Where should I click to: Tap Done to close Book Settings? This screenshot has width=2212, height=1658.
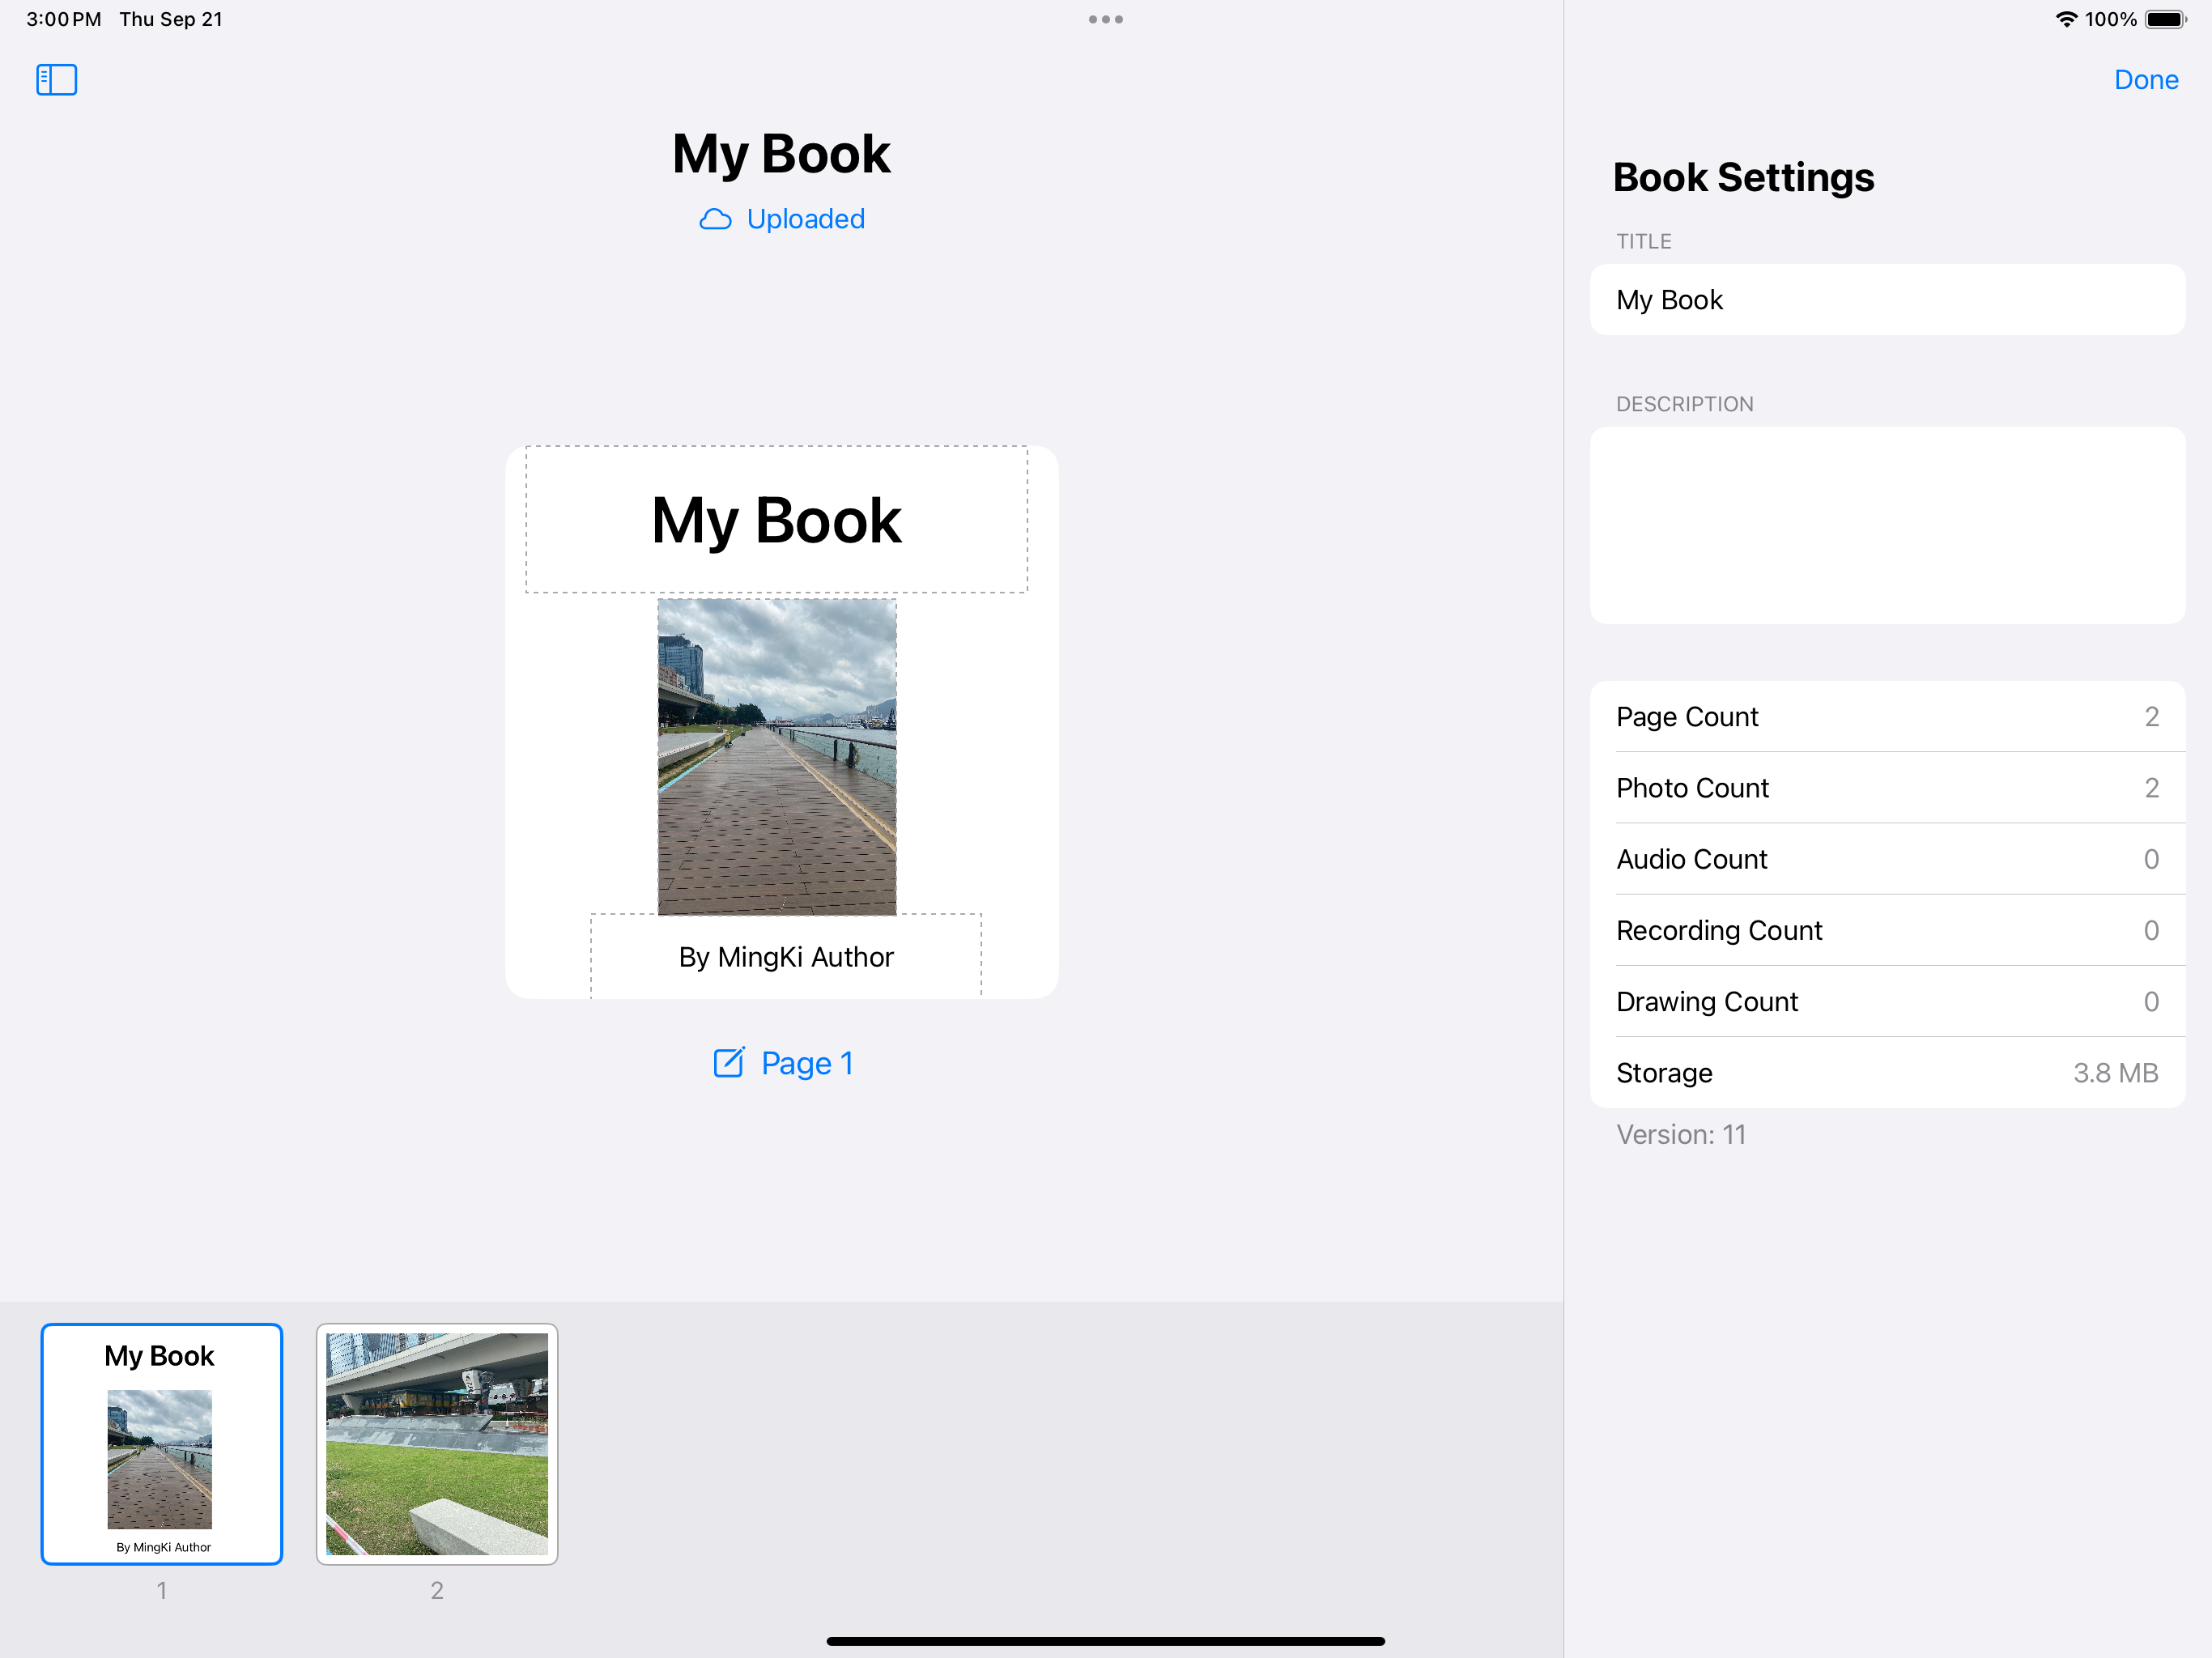[2146, 80]
